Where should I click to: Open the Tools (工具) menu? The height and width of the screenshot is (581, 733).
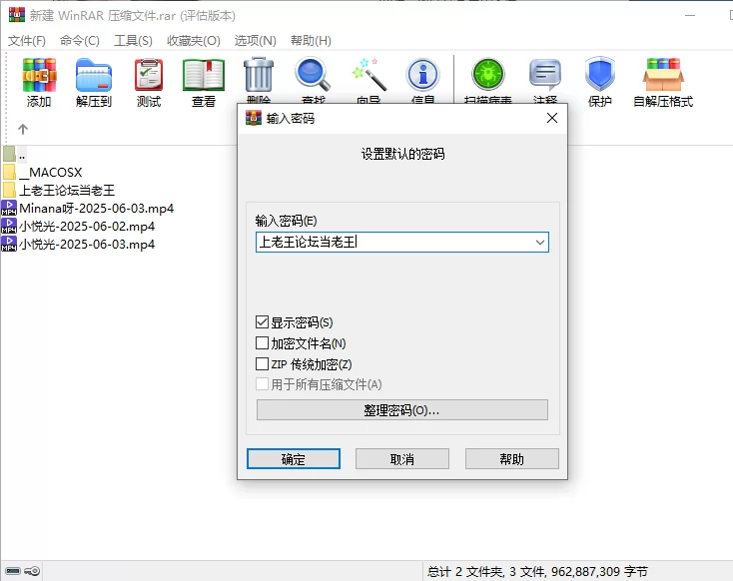tap(133, 41)
